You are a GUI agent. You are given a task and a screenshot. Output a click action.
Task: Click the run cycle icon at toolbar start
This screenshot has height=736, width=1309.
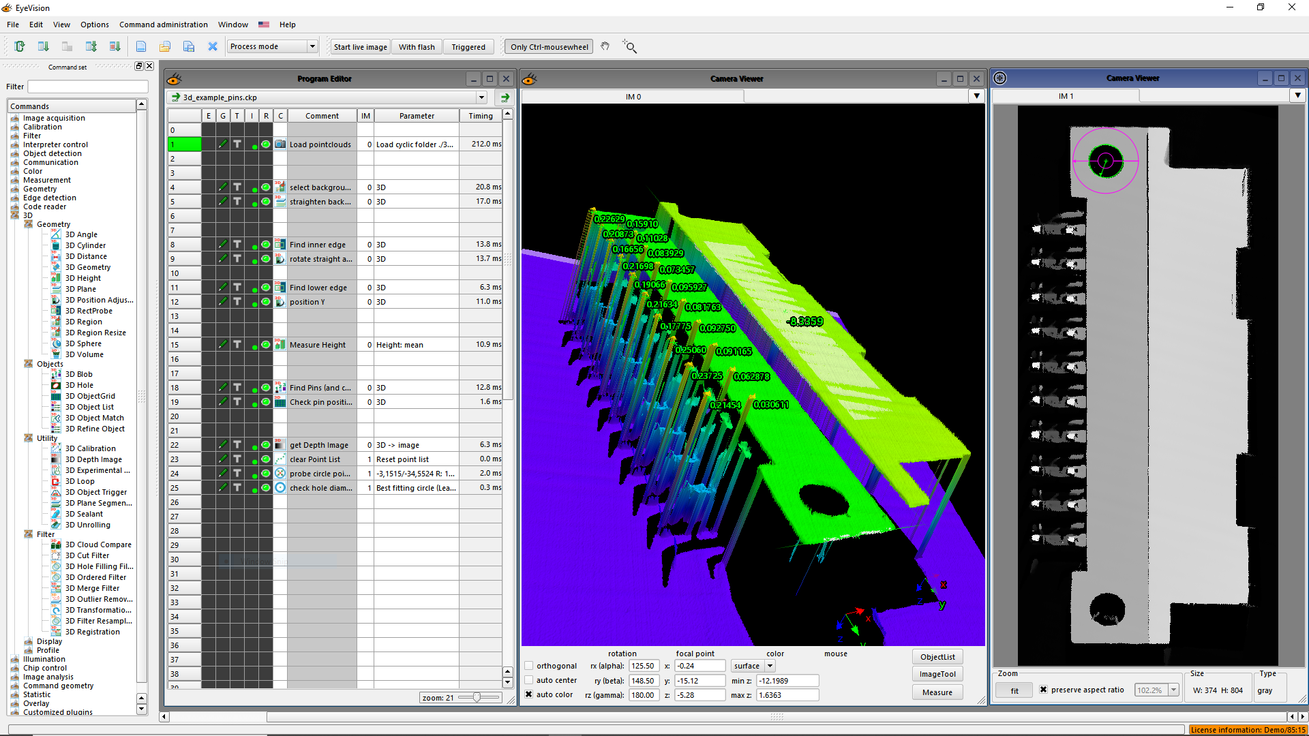pos(19,47)
